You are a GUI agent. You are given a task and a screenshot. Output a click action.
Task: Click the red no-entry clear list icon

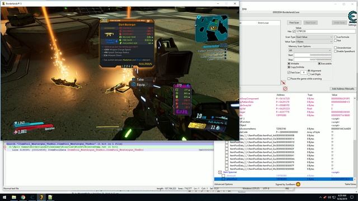[x=285, y=88]
